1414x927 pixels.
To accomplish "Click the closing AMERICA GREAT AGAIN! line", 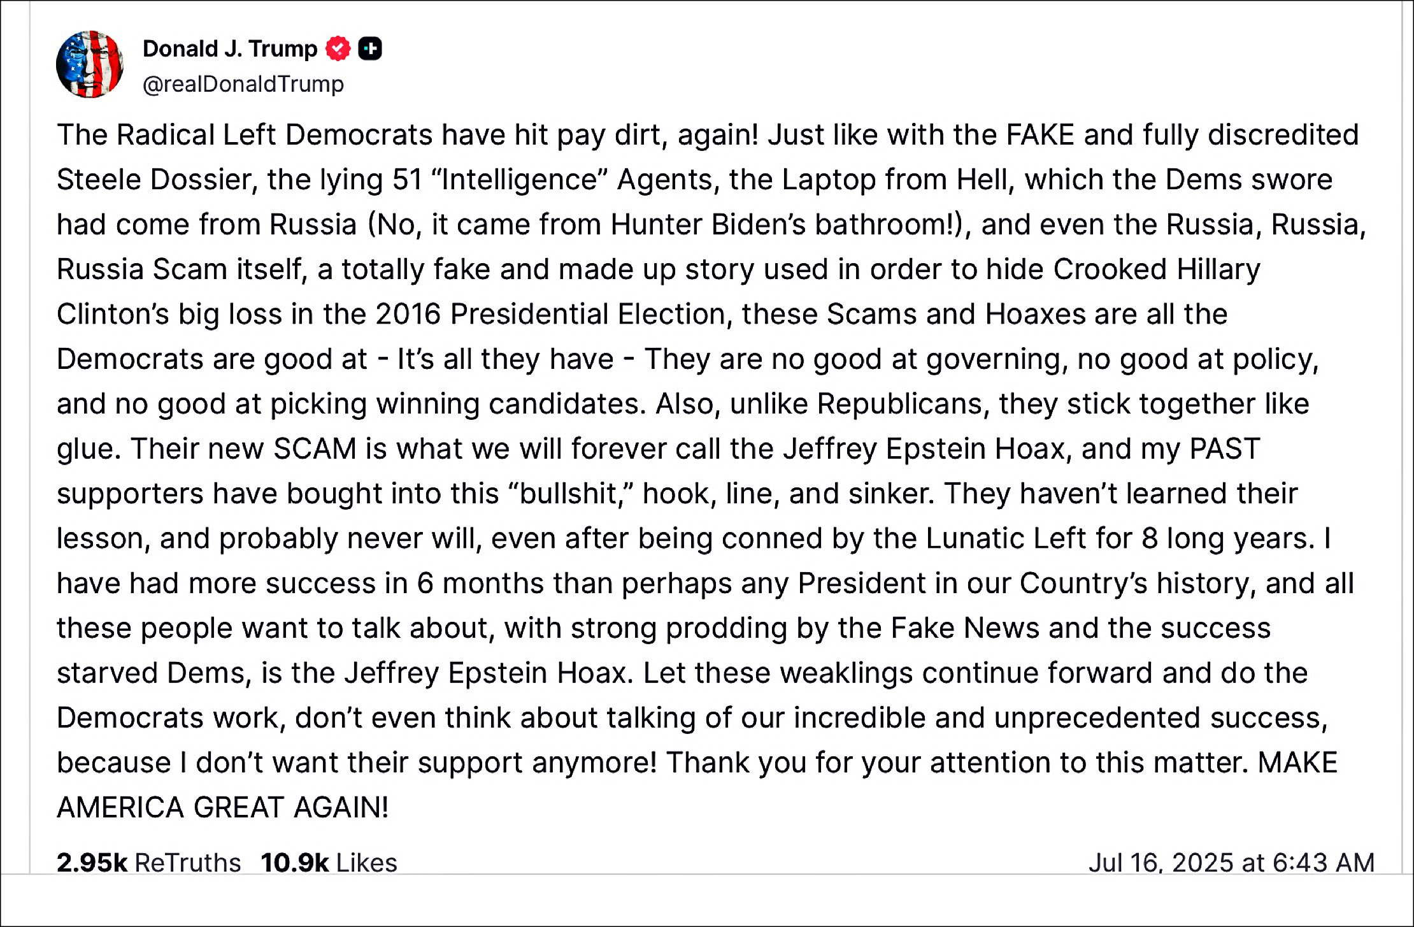I will [223, 808].
